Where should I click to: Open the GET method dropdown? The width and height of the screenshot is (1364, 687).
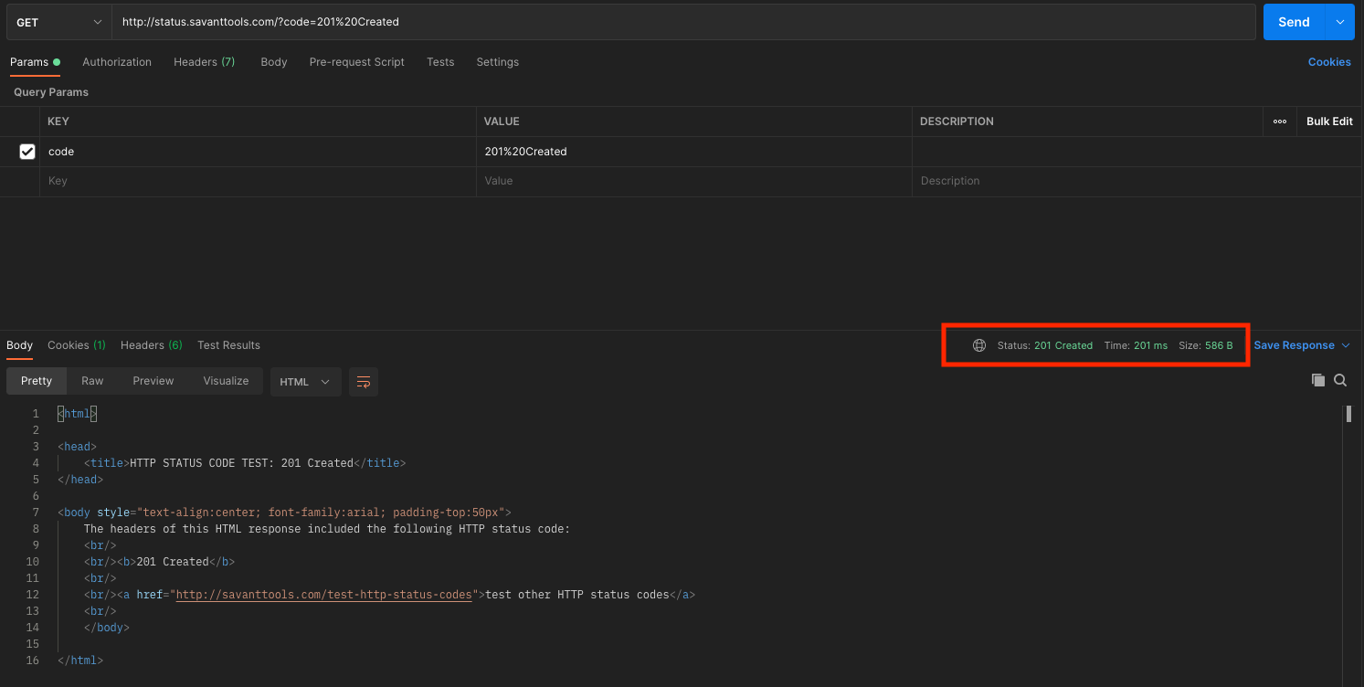click(58, 22)
